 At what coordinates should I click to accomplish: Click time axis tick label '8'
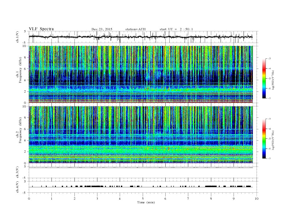click(211, 199)
